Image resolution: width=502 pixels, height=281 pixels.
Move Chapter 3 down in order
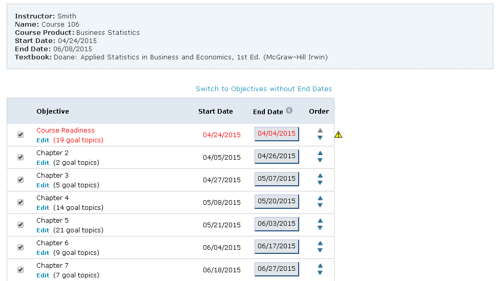(x=320, y=183)
